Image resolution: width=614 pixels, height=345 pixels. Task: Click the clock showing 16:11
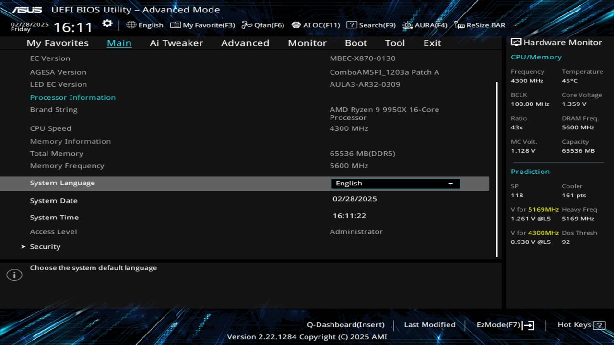click(x=72, y=27)
